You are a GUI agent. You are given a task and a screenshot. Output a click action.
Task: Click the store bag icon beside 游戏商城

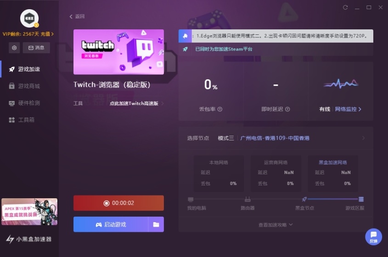click(11, 86)
